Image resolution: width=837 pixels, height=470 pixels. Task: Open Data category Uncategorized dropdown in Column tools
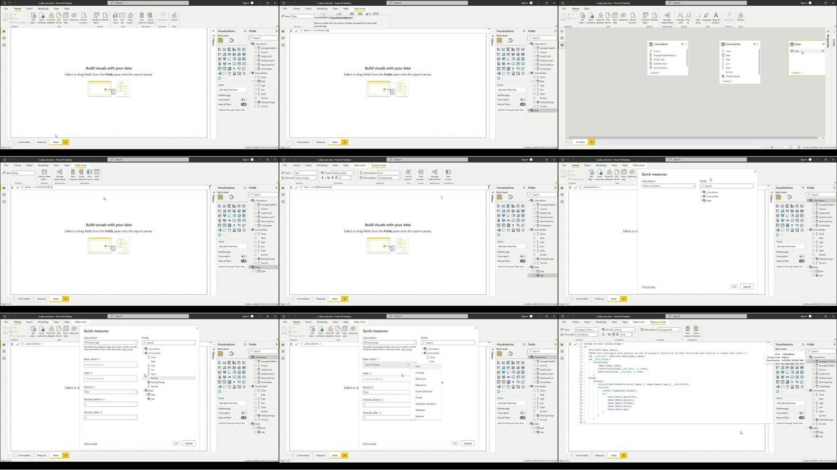(389, 178)
